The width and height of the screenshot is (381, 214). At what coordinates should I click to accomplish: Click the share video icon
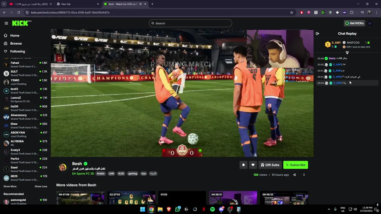click(294, 175)
